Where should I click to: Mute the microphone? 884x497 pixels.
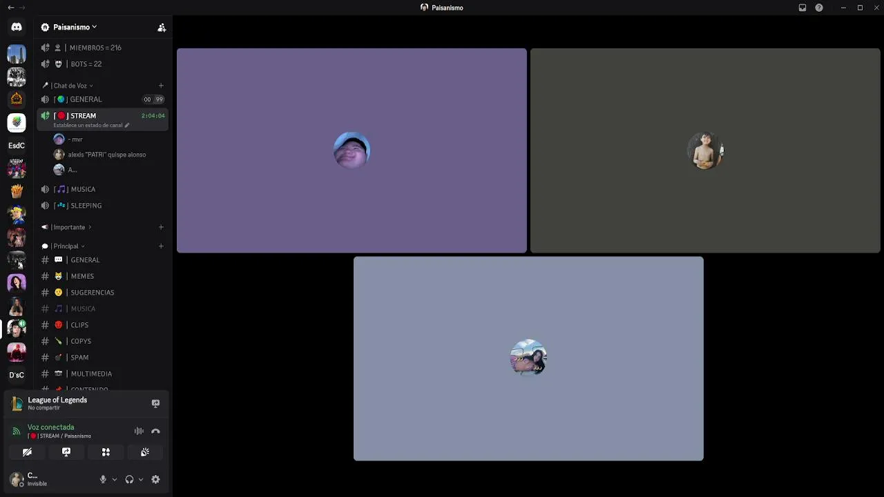(103, 479)
